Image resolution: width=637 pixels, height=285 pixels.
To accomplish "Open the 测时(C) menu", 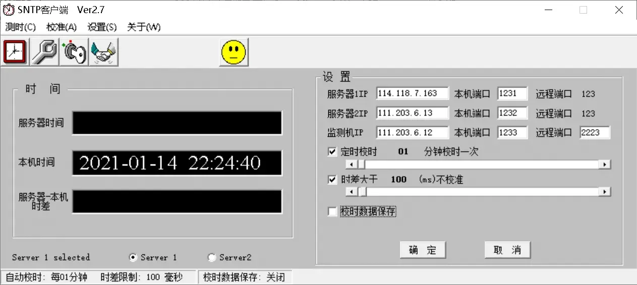I will coord(21,27).
